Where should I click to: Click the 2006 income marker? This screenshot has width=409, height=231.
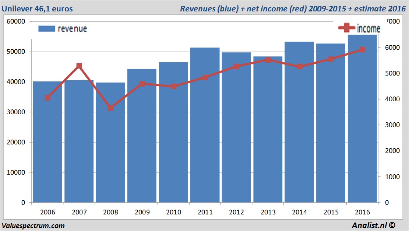coord(48,98)
